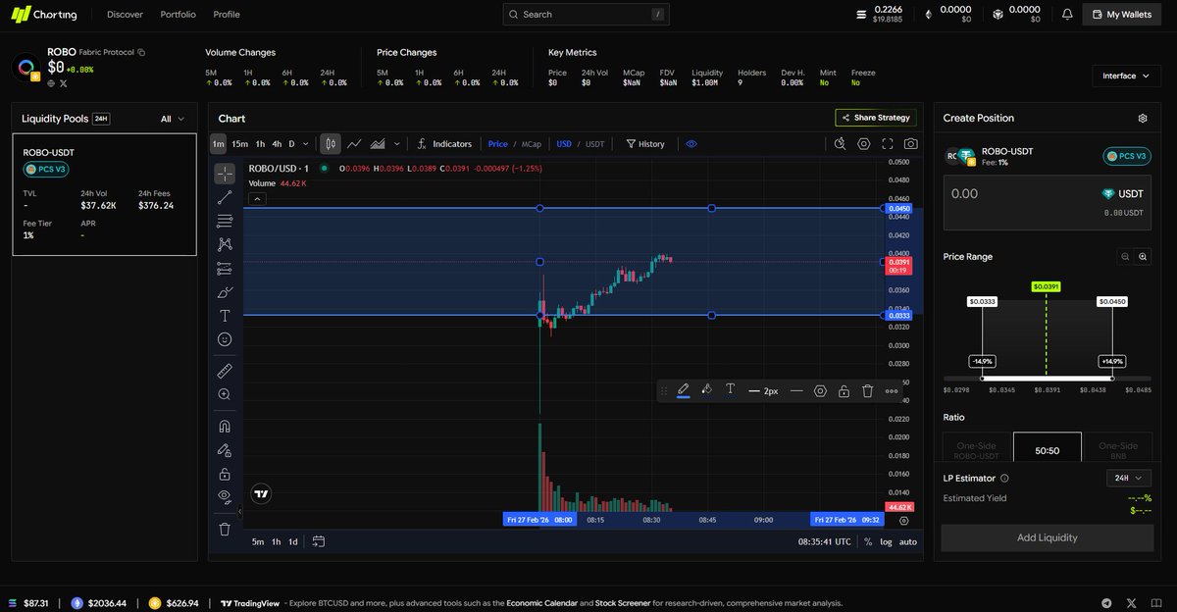The height and width of the screenshot is (612, 1177).
Task: Switch chart display to MCap
Action: click(531, 144)
